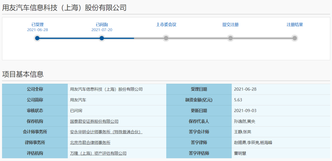Click the sponsor representatives 孙逸然,黄央
The width and height of the screenshot is (332, 161).
click(x=245, y=121)
